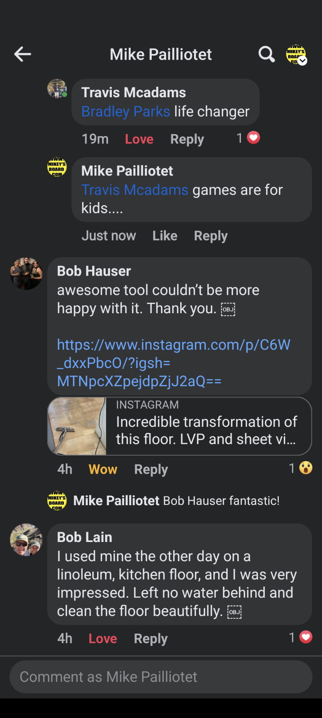This screenshot has width=322, height=718.
Task: Open the Bradley Parks mention link
Action: pyautogui.click(x=125, y=112)
